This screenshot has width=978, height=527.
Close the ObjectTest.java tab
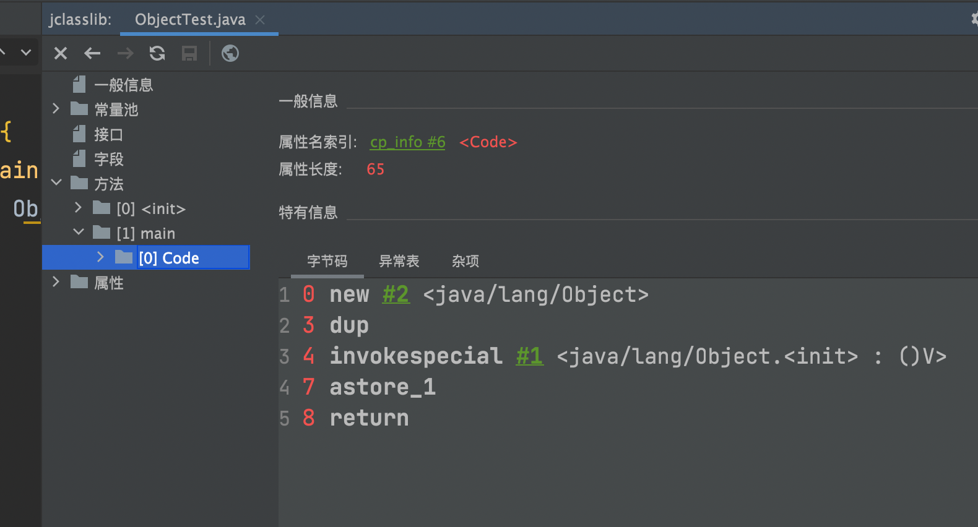[x=260, y=20]
